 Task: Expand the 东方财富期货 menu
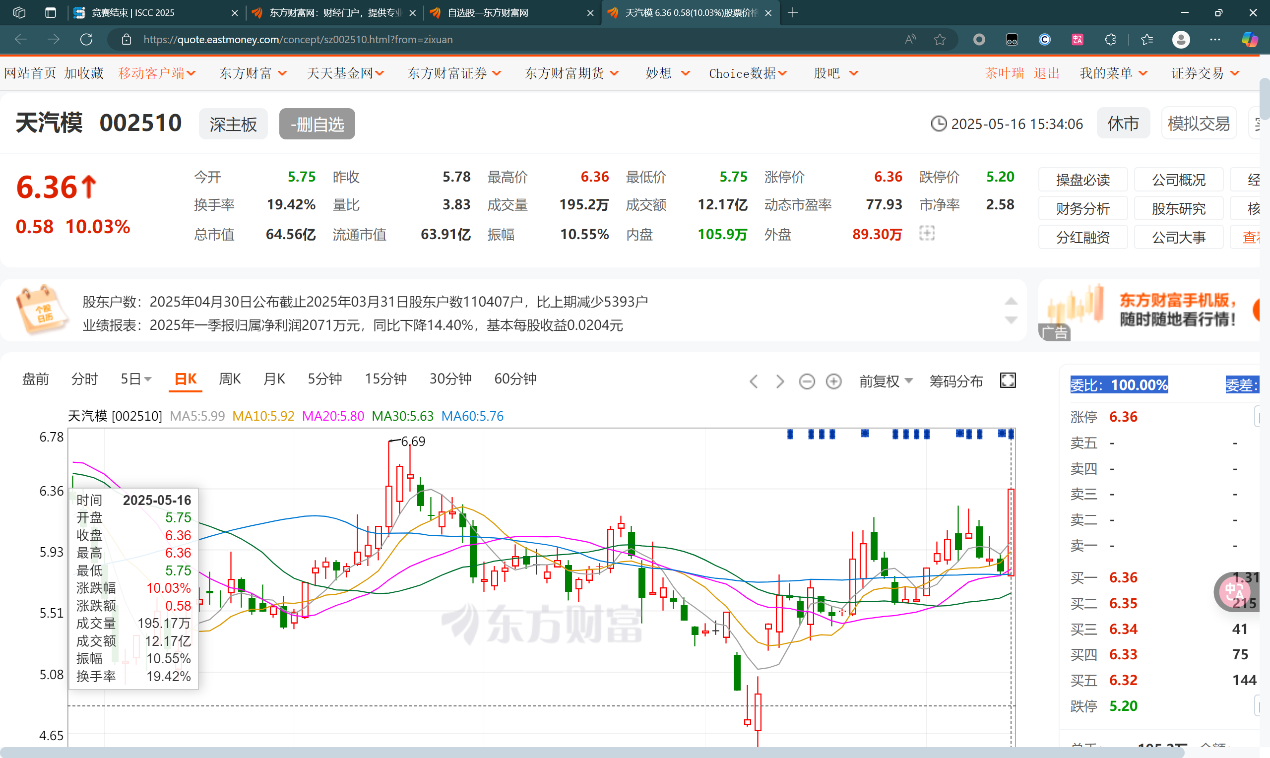571,73
